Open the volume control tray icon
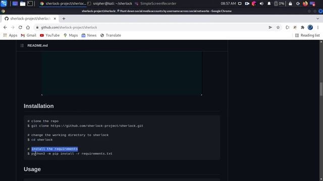 pyautogui.click(x=261, y=4)
